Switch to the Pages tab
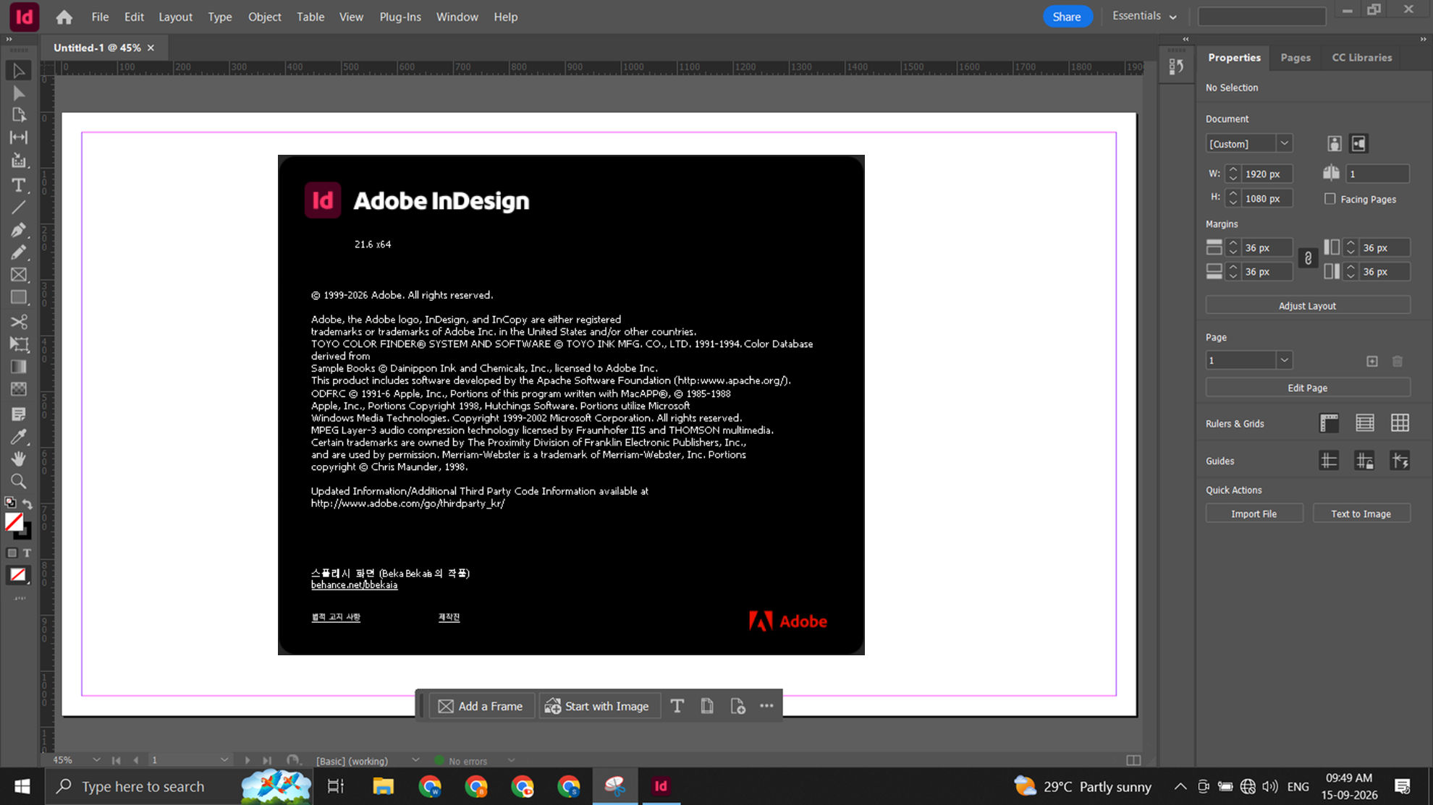 (1295, 57)
